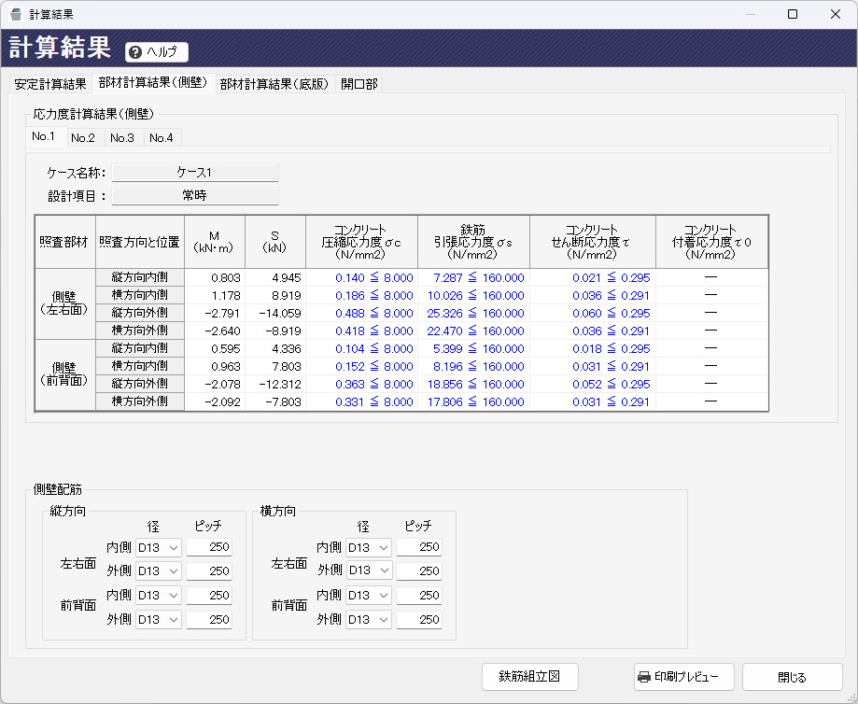Click 横方向 左右面 外側 pitch field
This screenshot has height=704, width=858.
click(419, 571)
